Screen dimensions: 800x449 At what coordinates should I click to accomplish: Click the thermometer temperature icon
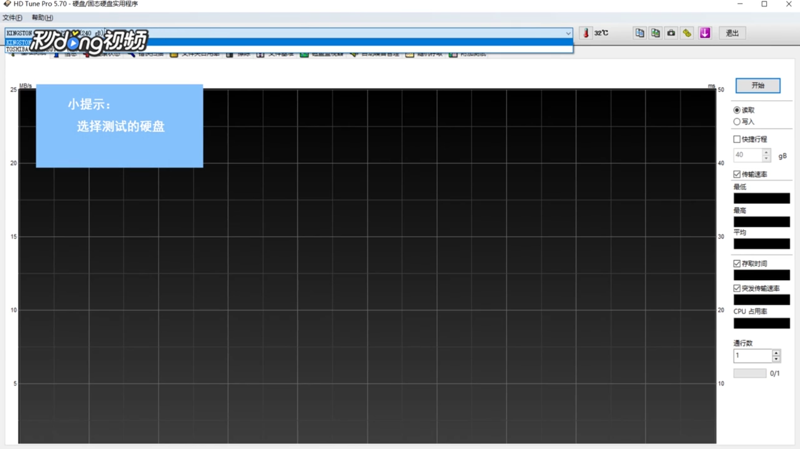[585, 33]
